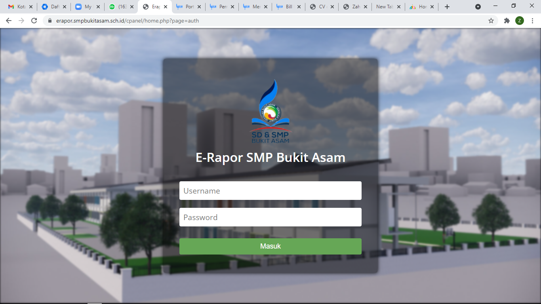The image size is (541, 304).
Task: Bookmark this page with star icon
Action: [491, 21]
